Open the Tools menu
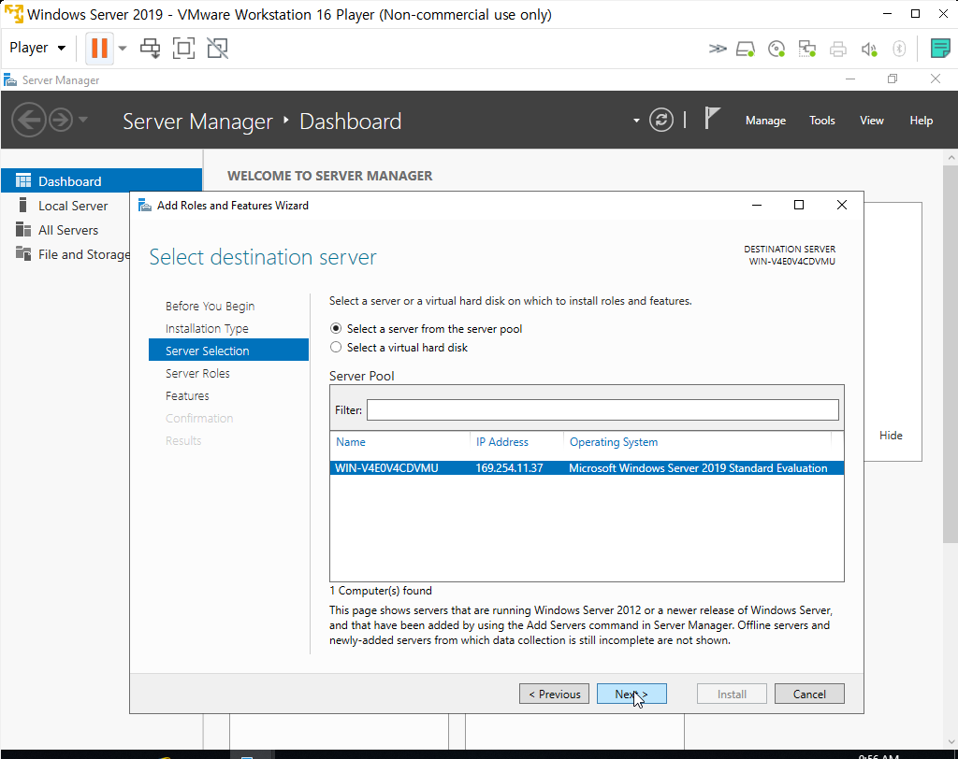 pos(821,121)
